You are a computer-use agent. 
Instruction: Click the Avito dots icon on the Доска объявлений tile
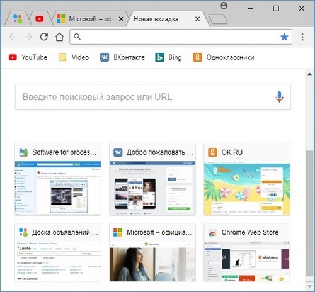(23, 232)
